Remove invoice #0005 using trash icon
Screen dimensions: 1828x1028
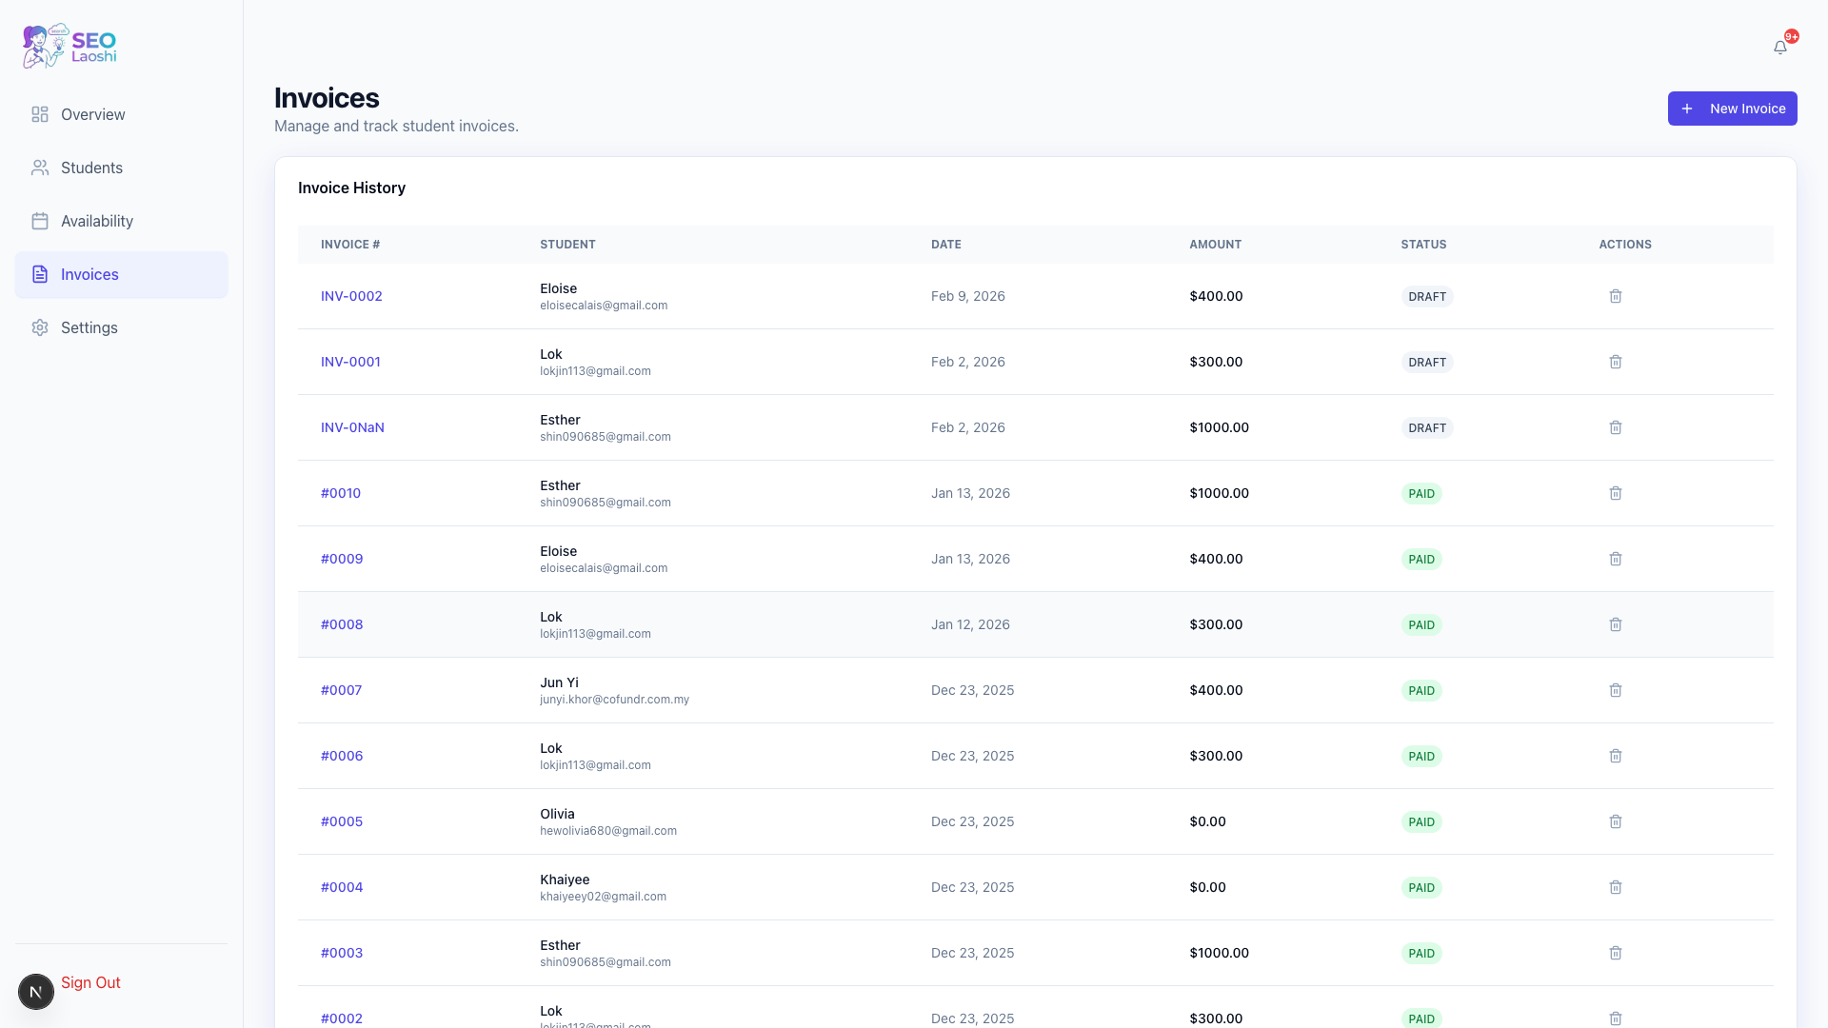pos(1615,821)
